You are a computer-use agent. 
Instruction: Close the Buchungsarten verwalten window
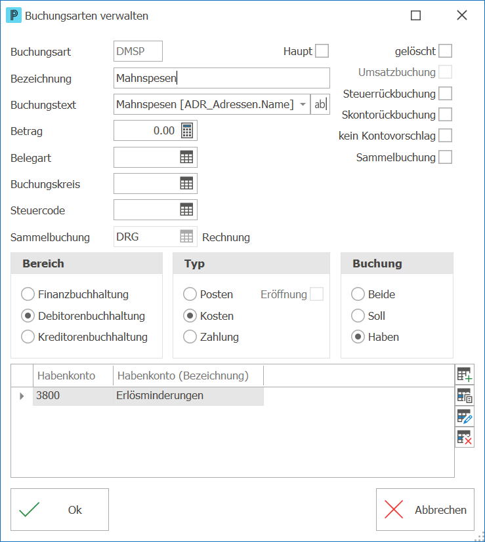point(462,16)
